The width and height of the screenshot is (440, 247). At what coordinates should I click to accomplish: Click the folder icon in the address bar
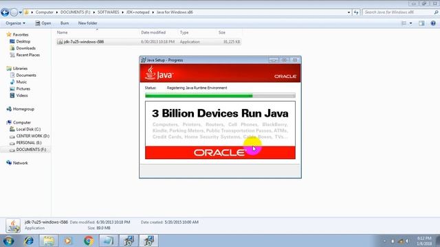tap(26, 12)
